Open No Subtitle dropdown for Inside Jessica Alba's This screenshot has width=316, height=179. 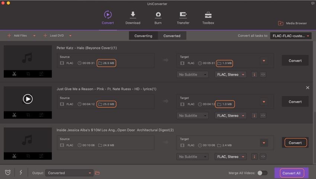[x=193, y=157]
